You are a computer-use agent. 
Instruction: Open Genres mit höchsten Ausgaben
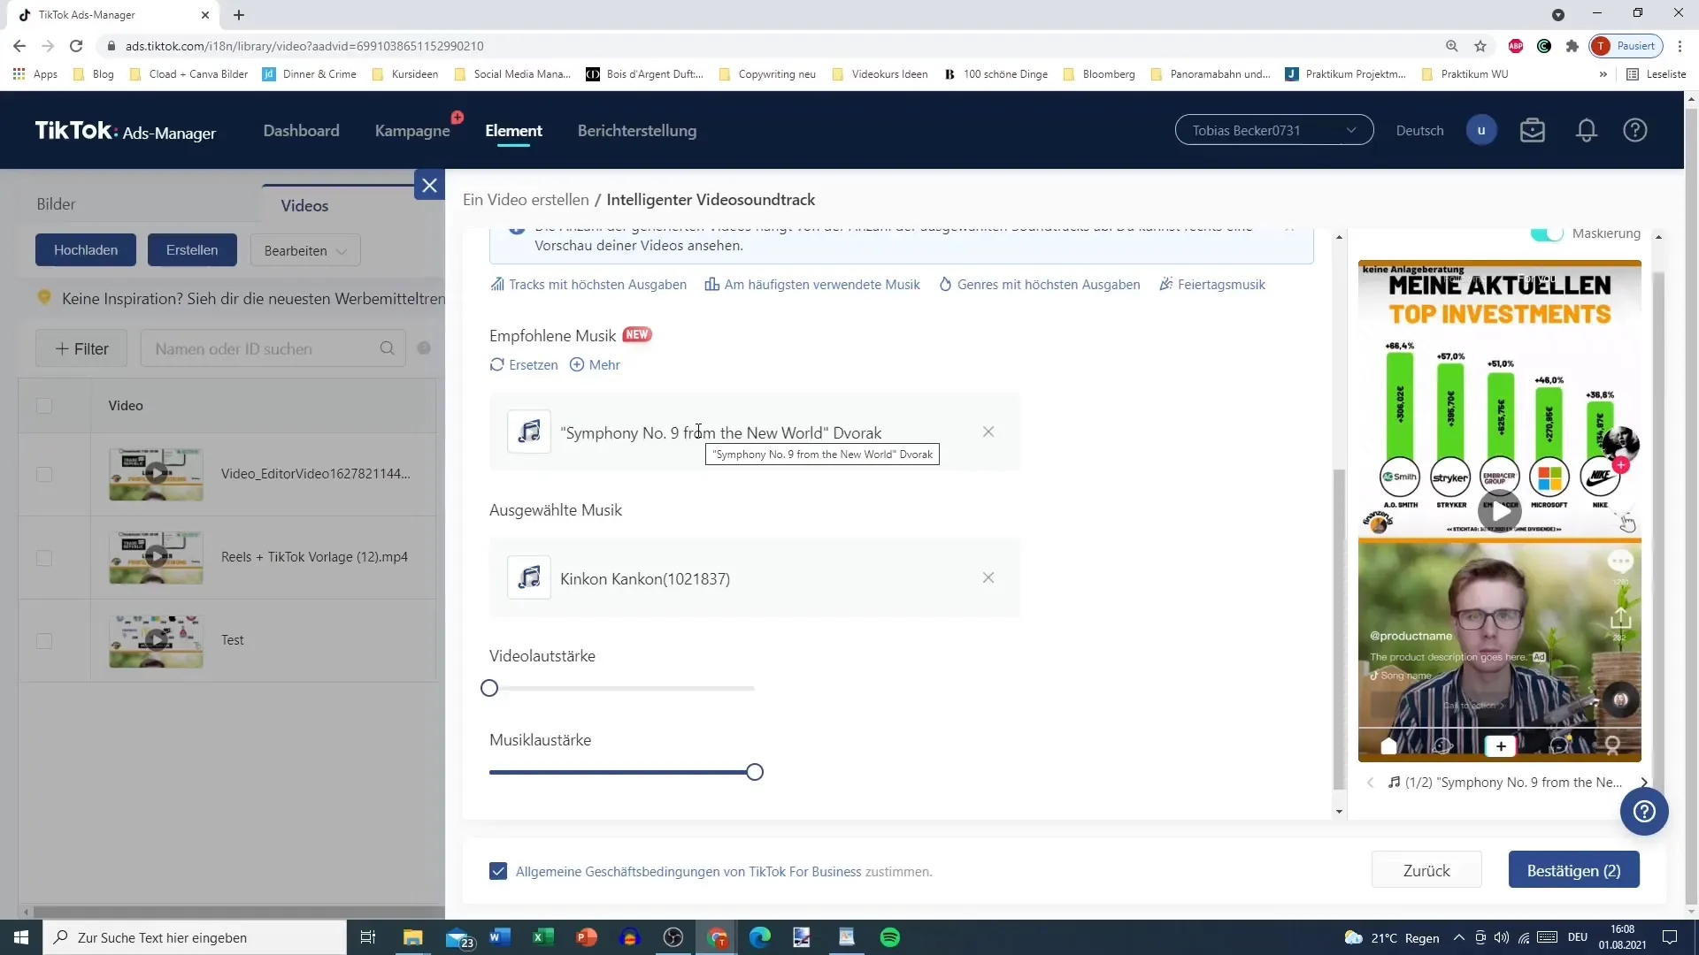click(x=1039, y=285)
